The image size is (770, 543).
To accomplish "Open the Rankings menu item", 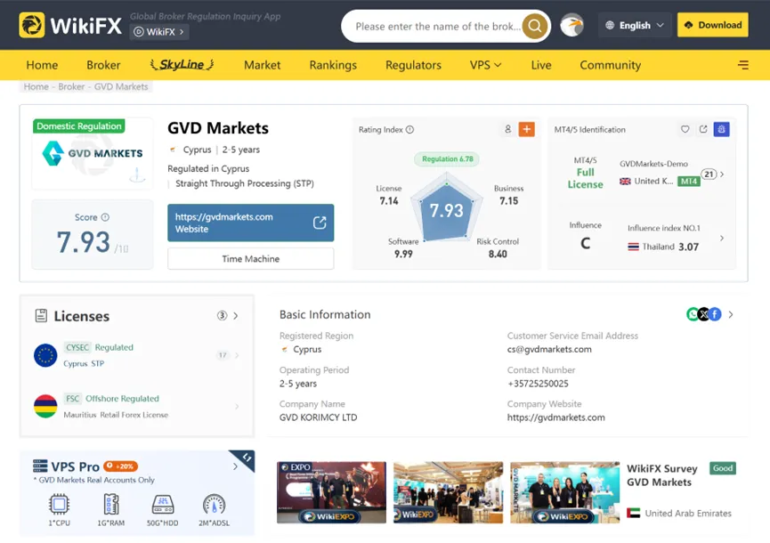I will coord(333,65).
